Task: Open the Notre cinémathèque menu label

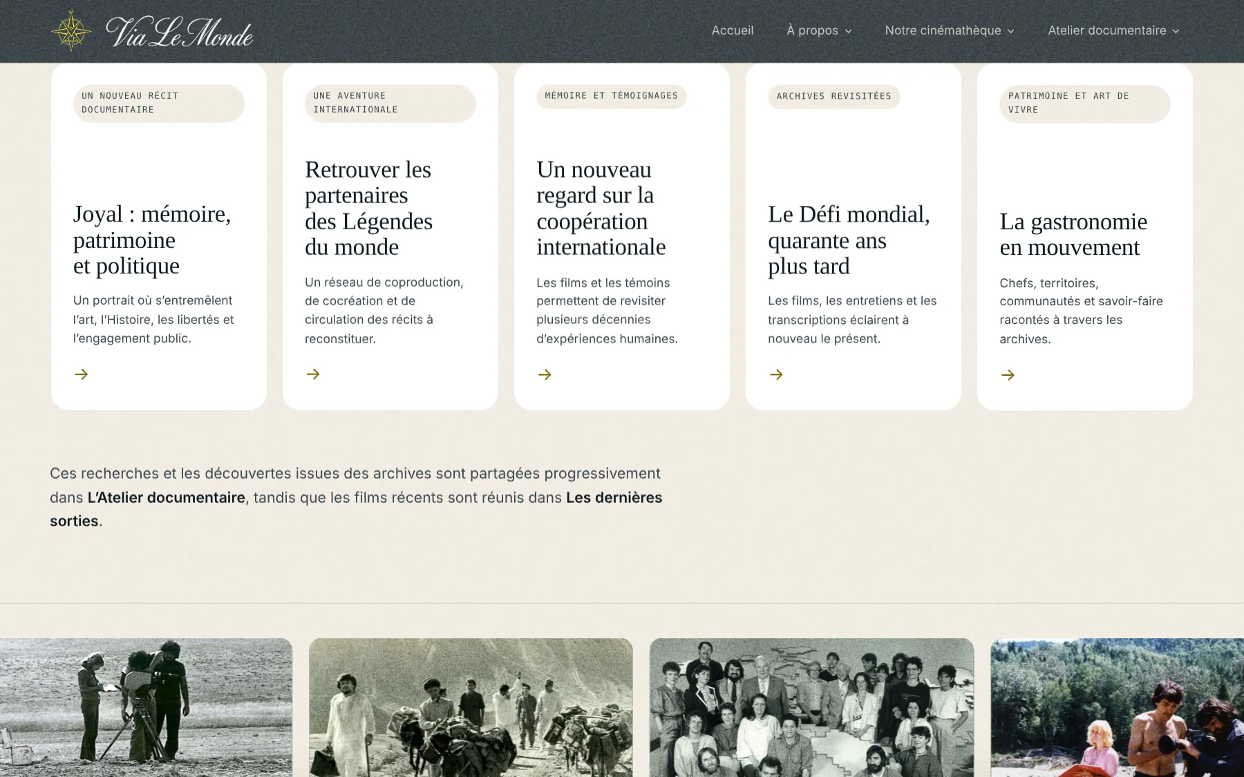Action: 943,30
